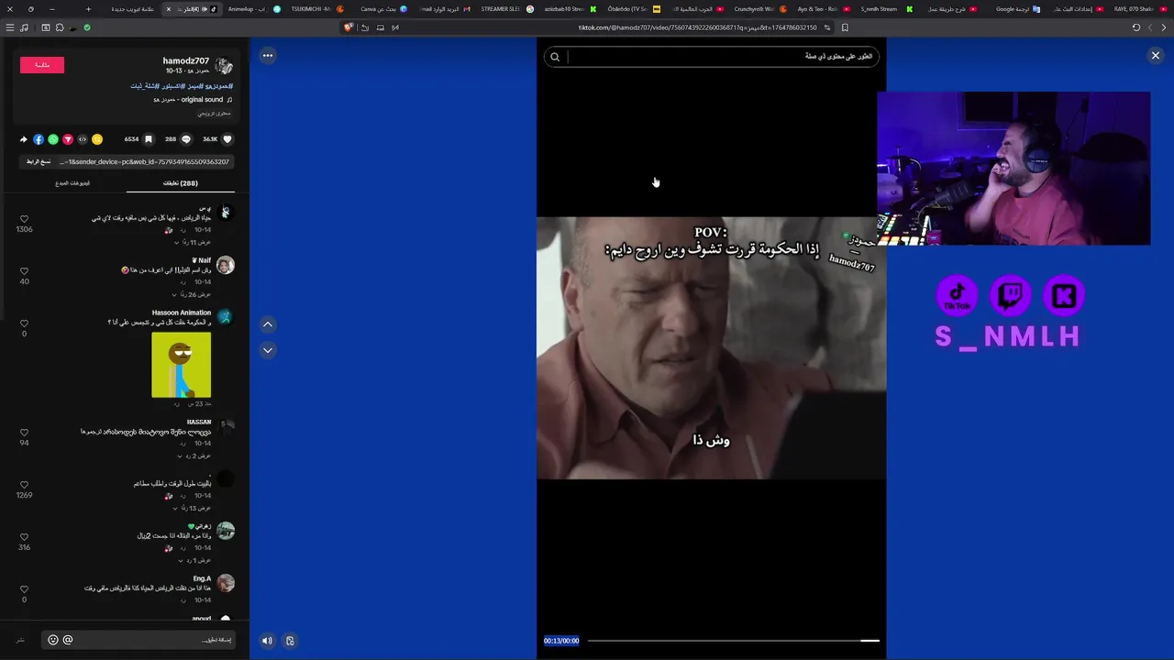Expand the 13 replies on the 1269-likes comment
This screenshot has height=660, width=1174.
click(193, 508)
